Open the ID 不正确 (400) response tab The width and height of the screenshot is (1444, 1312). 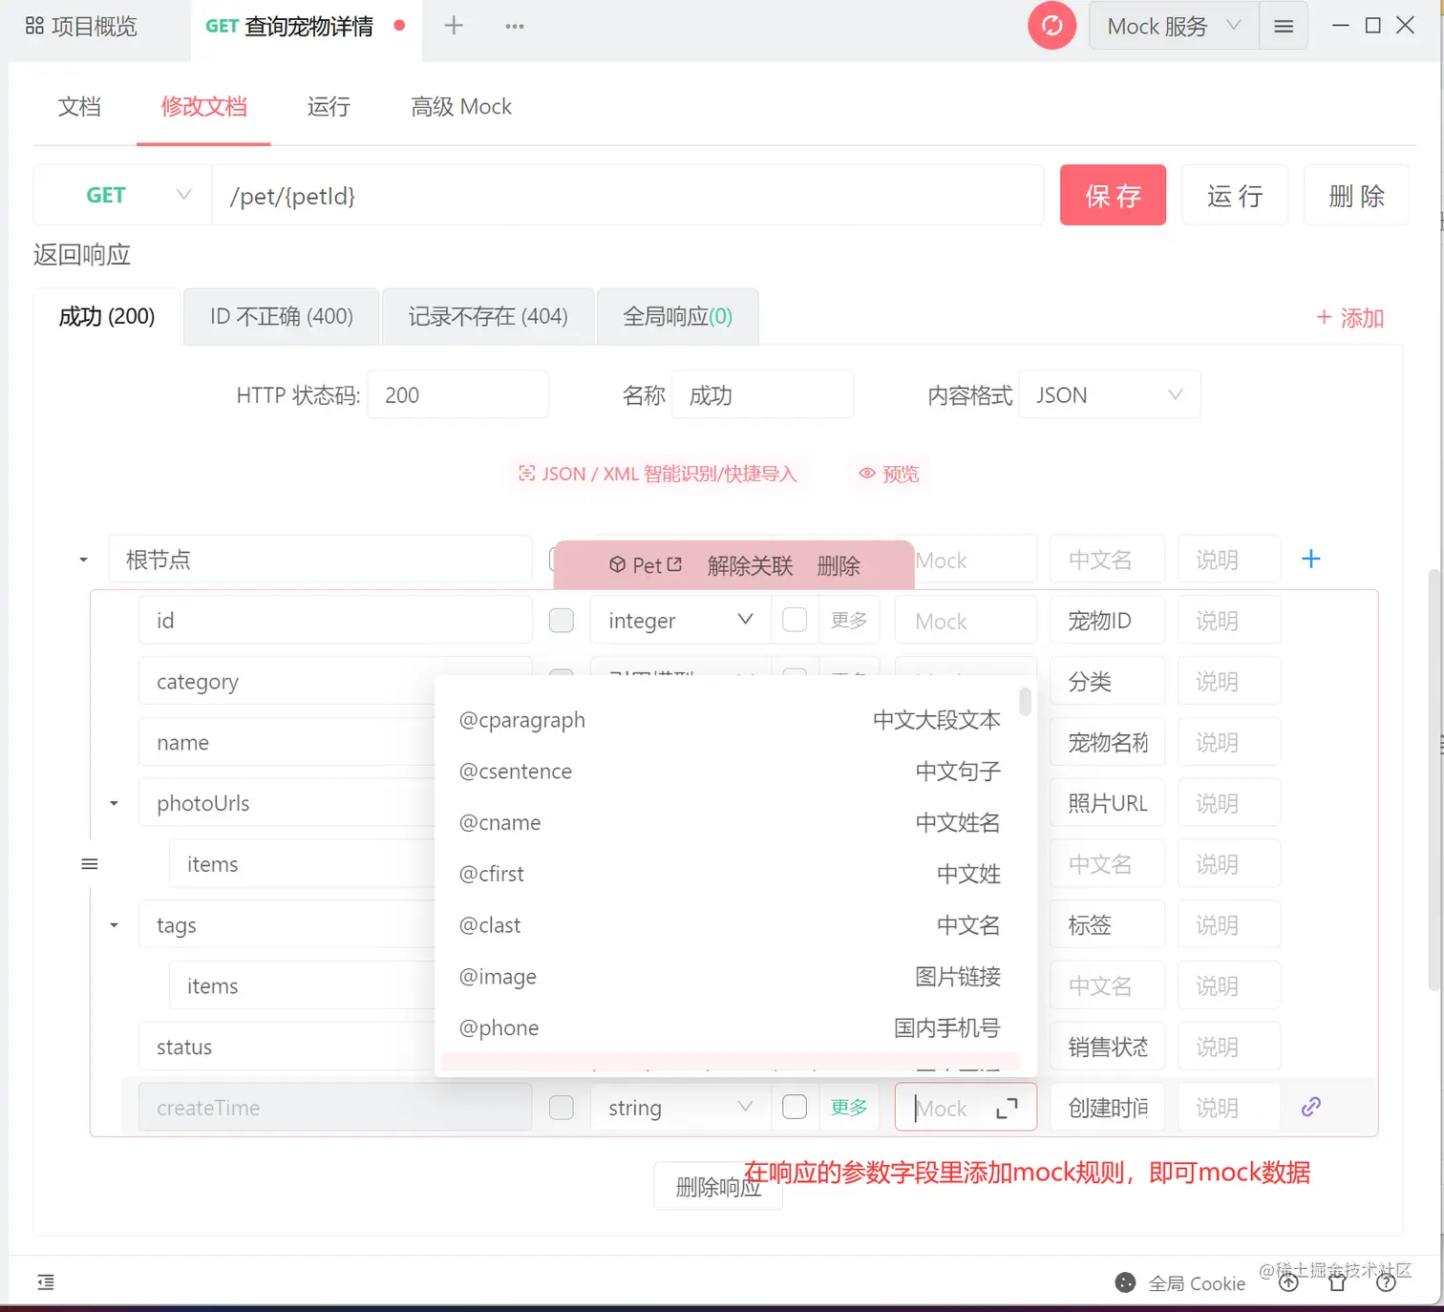point(281,316)
